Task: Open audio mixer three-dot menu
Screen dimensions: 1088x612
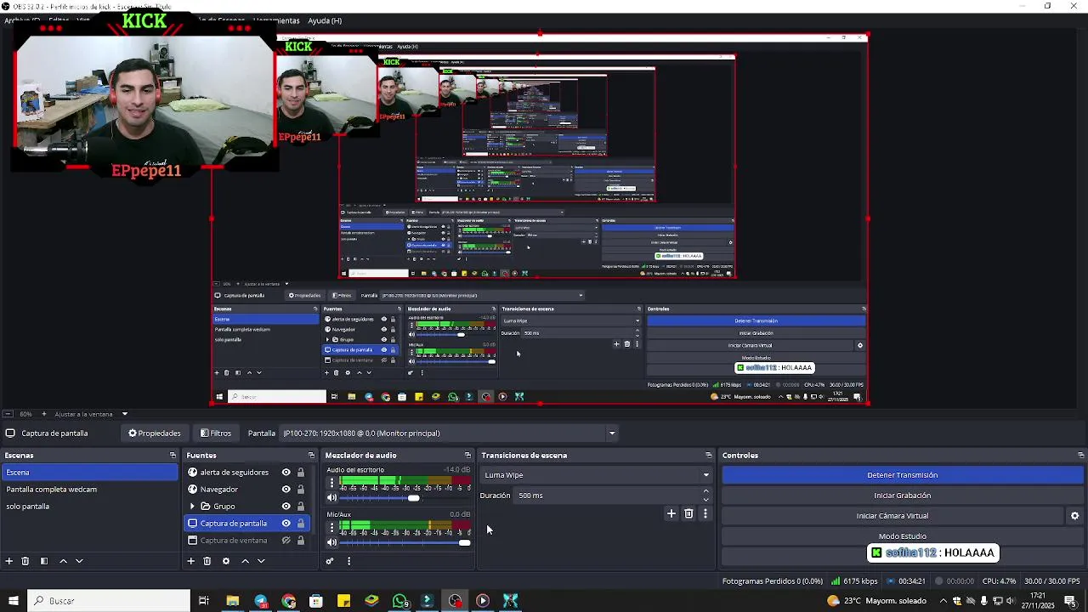Action: 348,561
